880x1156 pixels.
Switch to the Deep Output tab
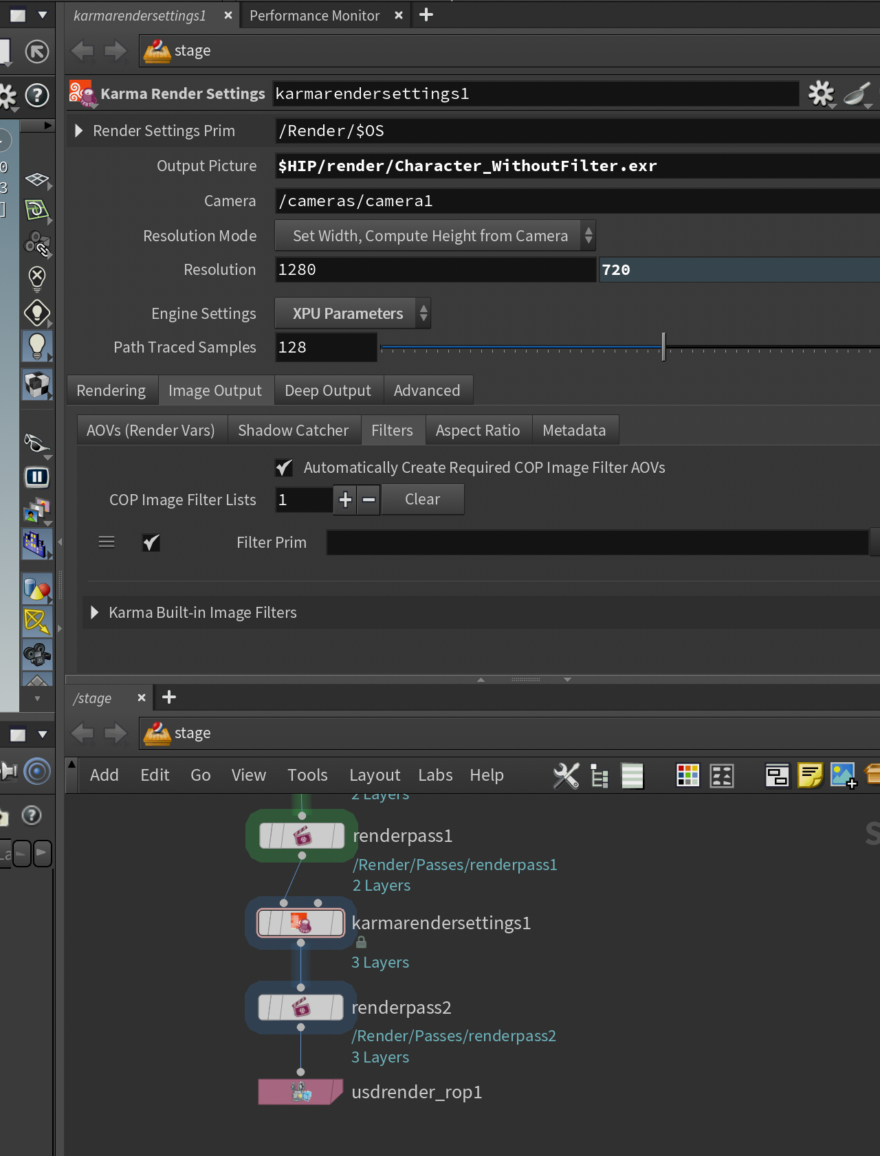[x=328, y=390]
